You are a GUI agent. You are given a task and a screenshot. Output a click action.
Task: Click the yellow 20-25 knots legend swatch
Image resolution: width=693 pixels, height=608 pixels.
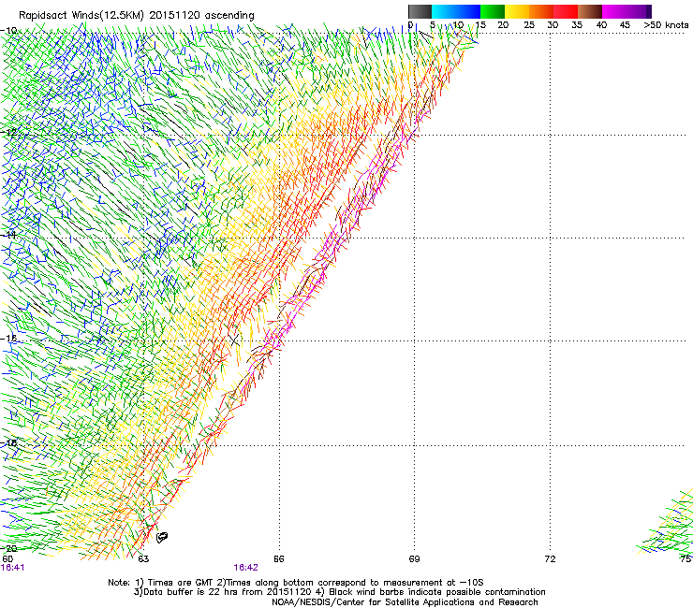coord(517,11)
